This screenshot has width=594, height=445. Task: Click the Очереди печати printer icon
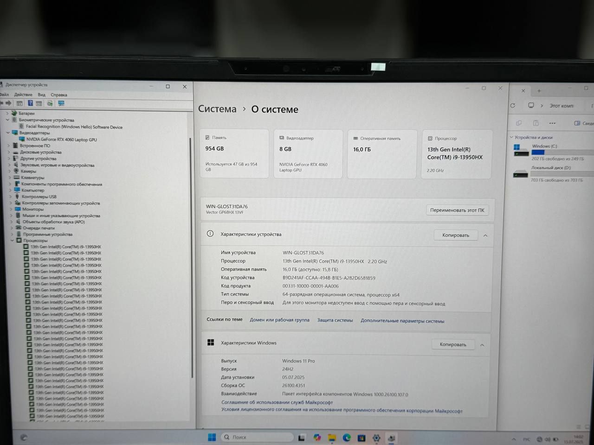[x=19, y=228]
